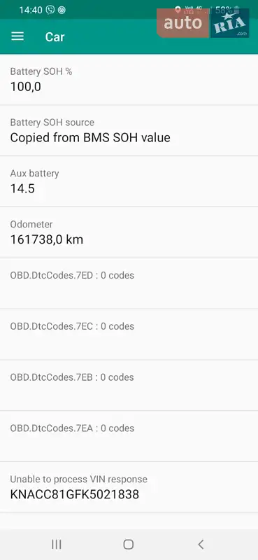This screenshot has height=560, width=258.
Task: Tap the Copied from BMS SOH value text
Action: (x=90, y=137)
